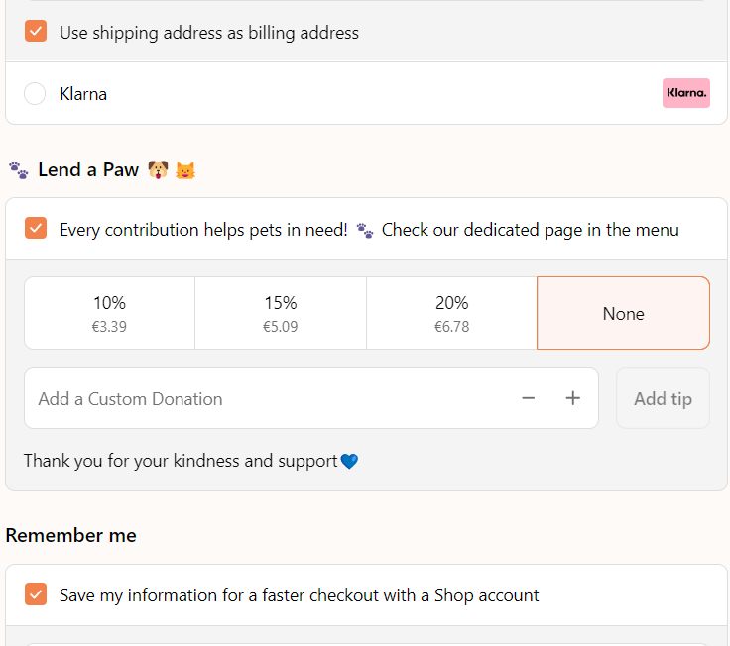The height and width of the screenshot is (646, 730).
Task: Toggle the 'Every contribution helps pets' checkbox
Action: (36, 229)
